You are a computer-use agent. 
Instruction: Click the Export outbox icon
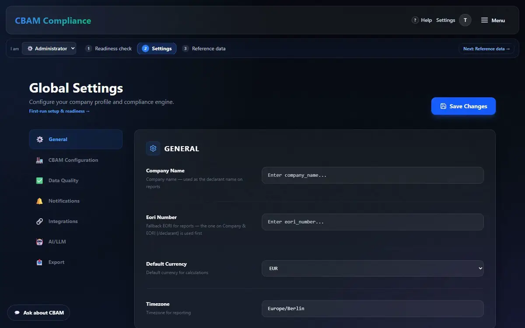(39, 262)
